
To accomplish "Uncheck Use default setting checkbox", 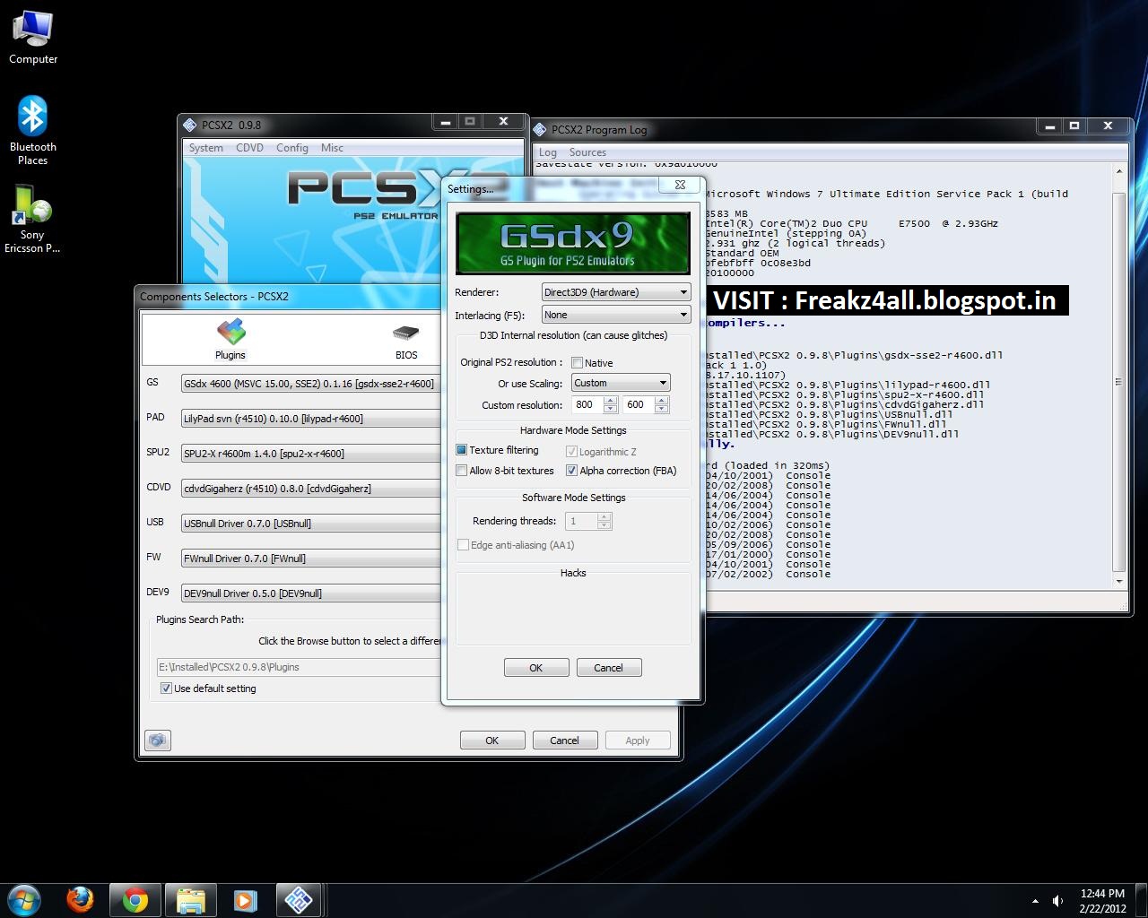I will click(x=166, y=688).
